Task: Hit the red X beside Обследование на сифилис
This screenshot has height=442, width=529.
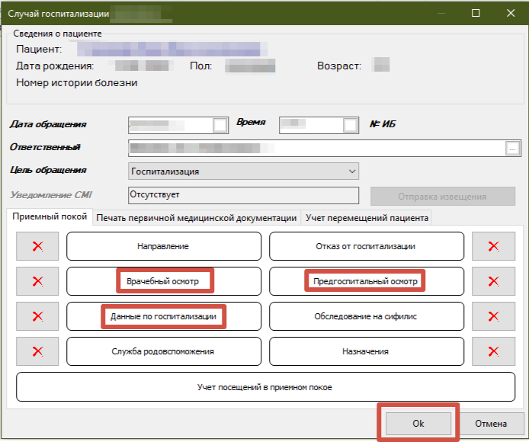Action: pyautogui.click(x=492, y=316)
